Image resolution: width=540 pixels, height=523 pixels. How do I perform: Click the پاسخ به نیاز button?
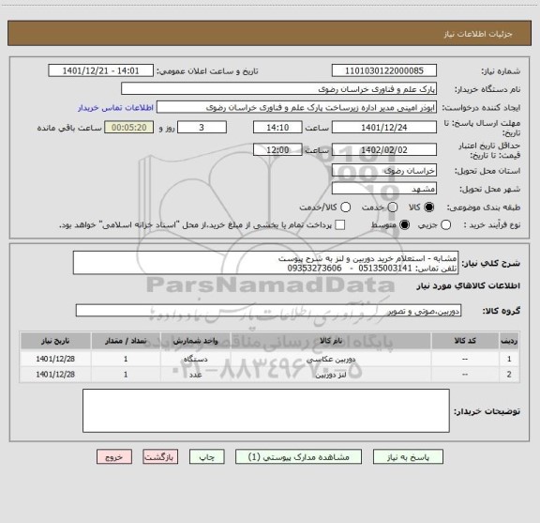click(408, 456)
